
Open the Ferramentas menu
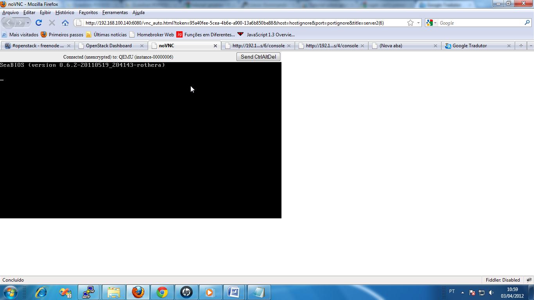click(115, 12)
